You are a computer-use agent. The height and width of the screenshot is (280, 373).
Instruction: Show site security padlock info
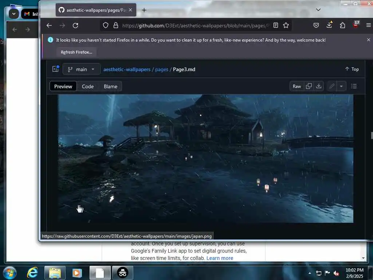pos(116,25)
